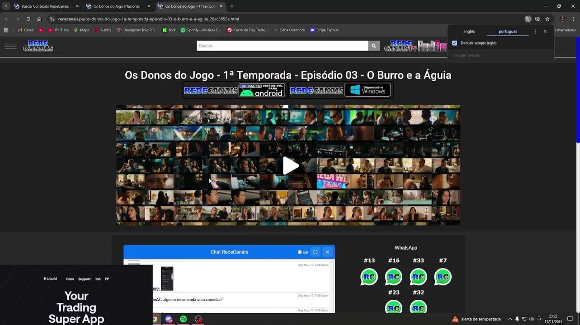The height and width of the screenshot is (325, 580).
Task: Open WhatsApp group #16 icon
Action: tap(393, 277)
